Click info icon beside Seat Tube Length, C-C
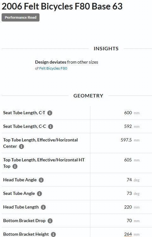The image size is (152, 237). [51, 127]
